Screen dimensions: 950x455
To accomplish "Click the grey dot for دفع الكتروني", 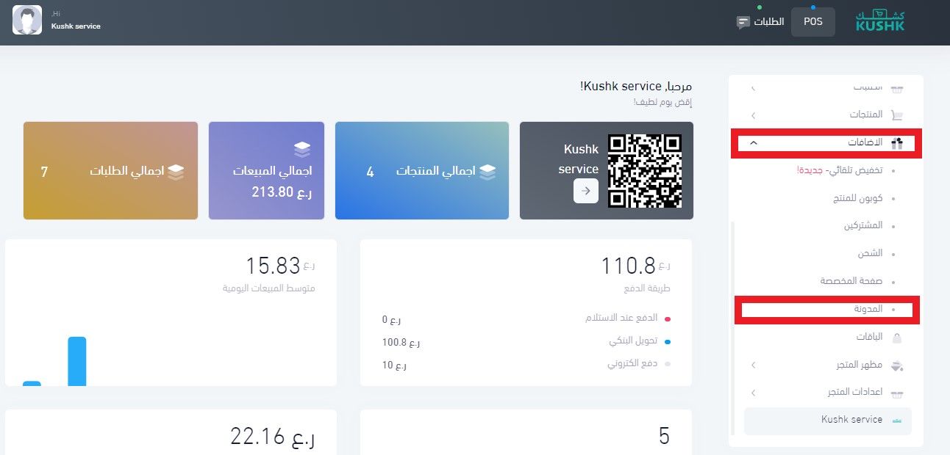I will tap(668, 365).
